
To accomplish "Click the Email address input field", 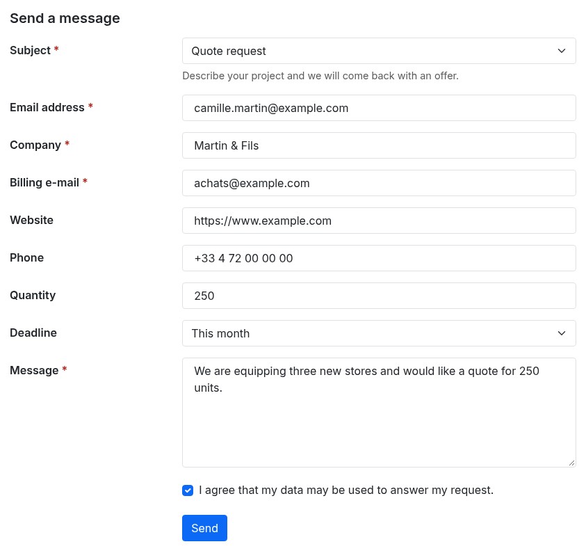I will pyautogui.click(x=379, y=108).
